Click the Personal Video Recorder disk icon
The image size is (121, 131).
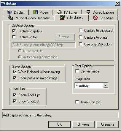(10, 18)
